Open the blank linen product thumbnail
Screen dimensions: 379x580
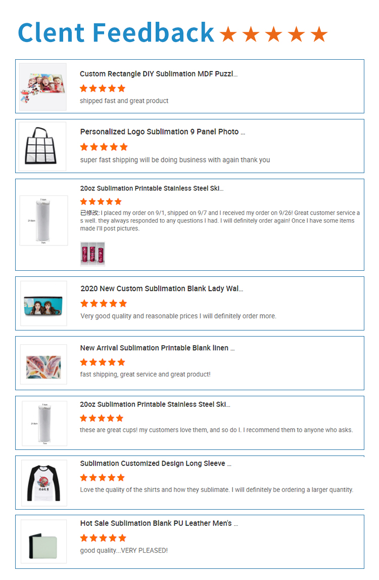[x=43, y=364]
